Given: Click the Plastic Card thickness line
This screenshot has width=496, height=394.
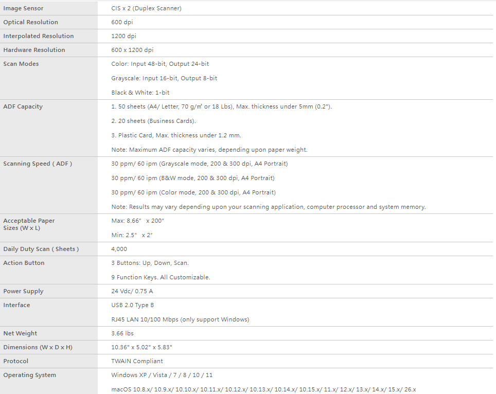Looking at the screenshot, I should click(176, 135).
